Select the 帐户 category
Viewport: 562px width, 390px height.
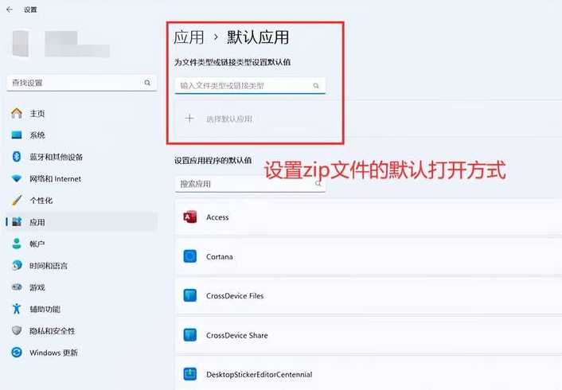pyautogui.click(x=82, y=244)
